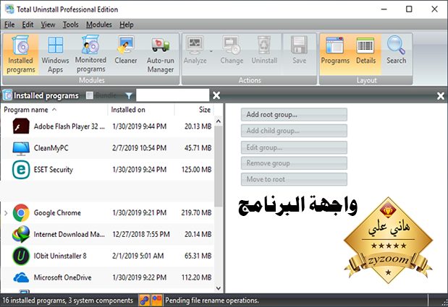Click the Save action icon

(299, 45)
